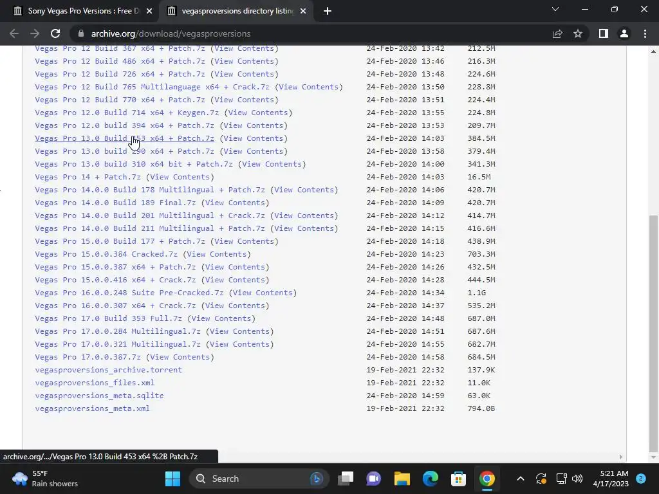Screen dimensions: 659x494
Task: Share this page via share icon
Action: click(x=557, y=33)
